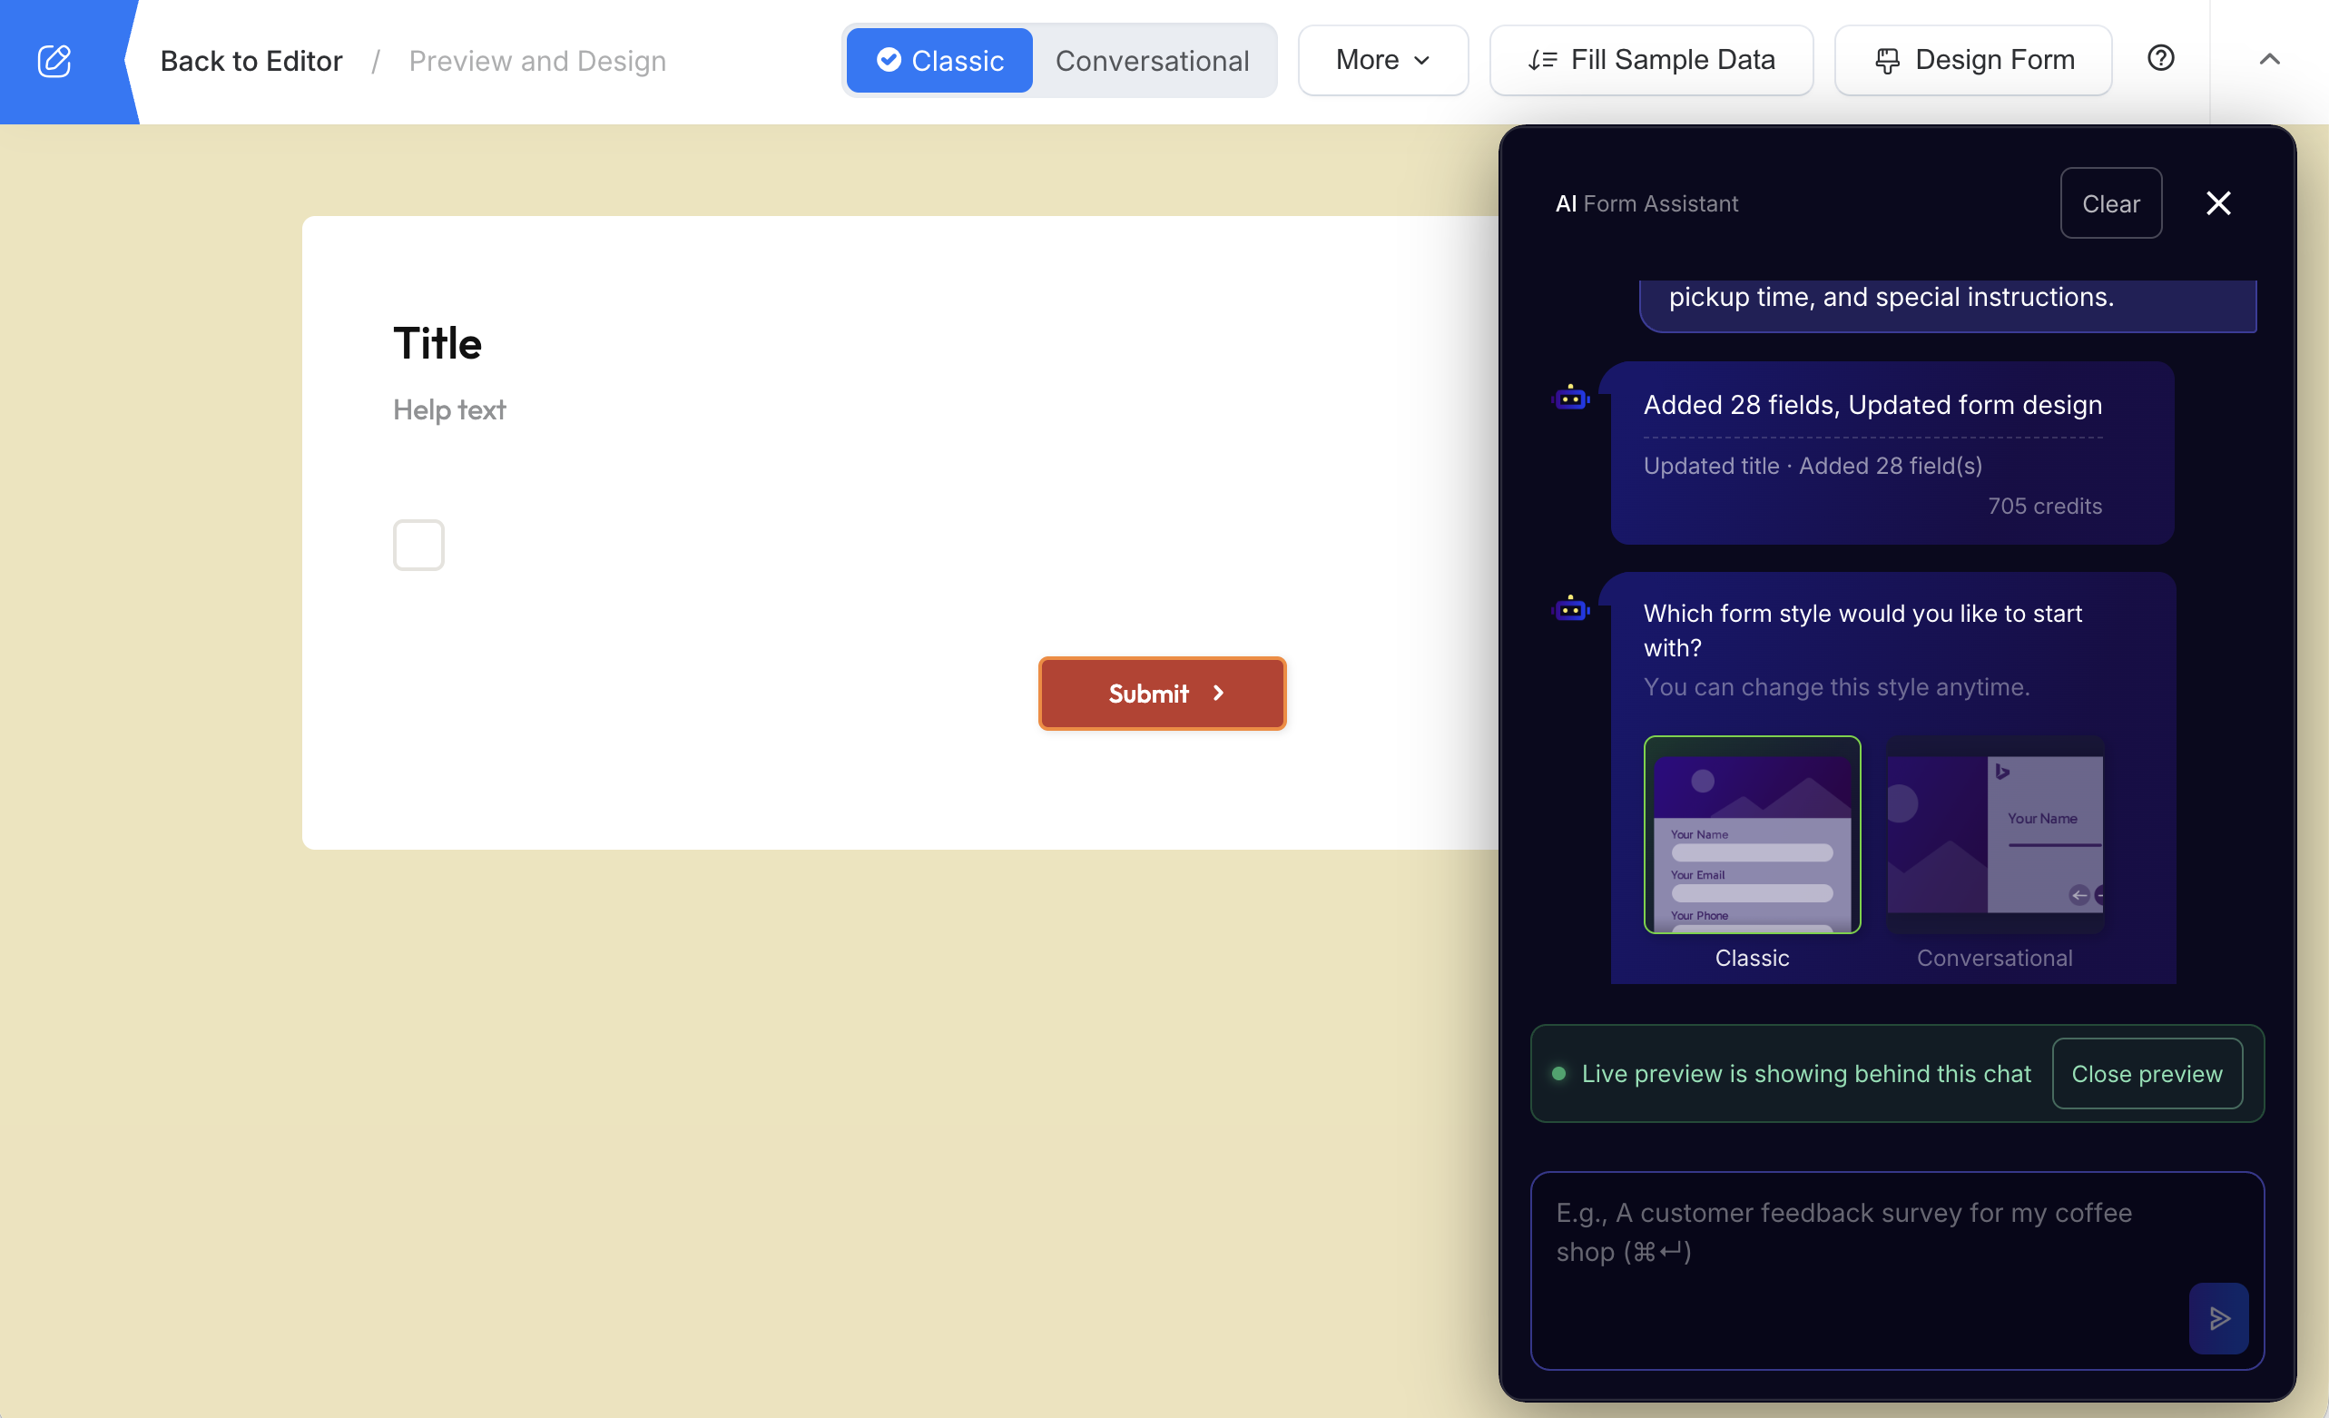Image resolution: width=2329 pixels, height=1418 pixels.
Task: Click Preview and Design breadcrumb
Action: tap(537, 61)
